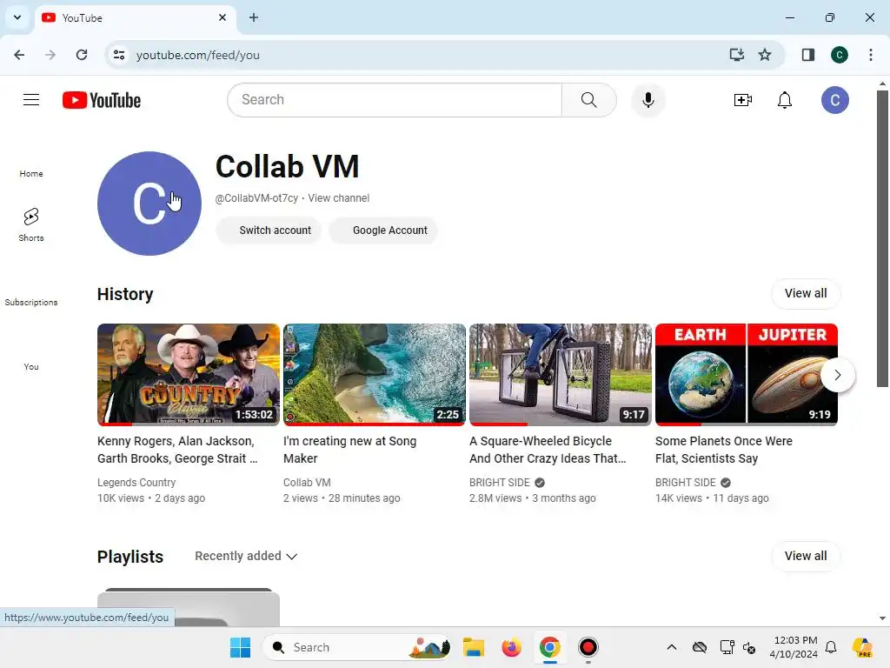This screenshot has width=890, height=668.
Task: Launch Firefox from the taskbar
Action: [x=511, y=647]
